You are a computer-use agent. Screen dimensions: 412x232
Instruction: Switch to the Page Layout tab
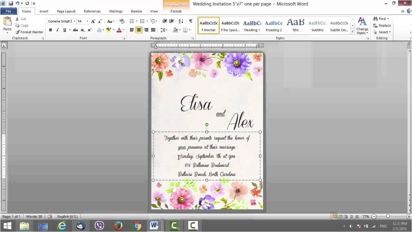click(66, 11)
